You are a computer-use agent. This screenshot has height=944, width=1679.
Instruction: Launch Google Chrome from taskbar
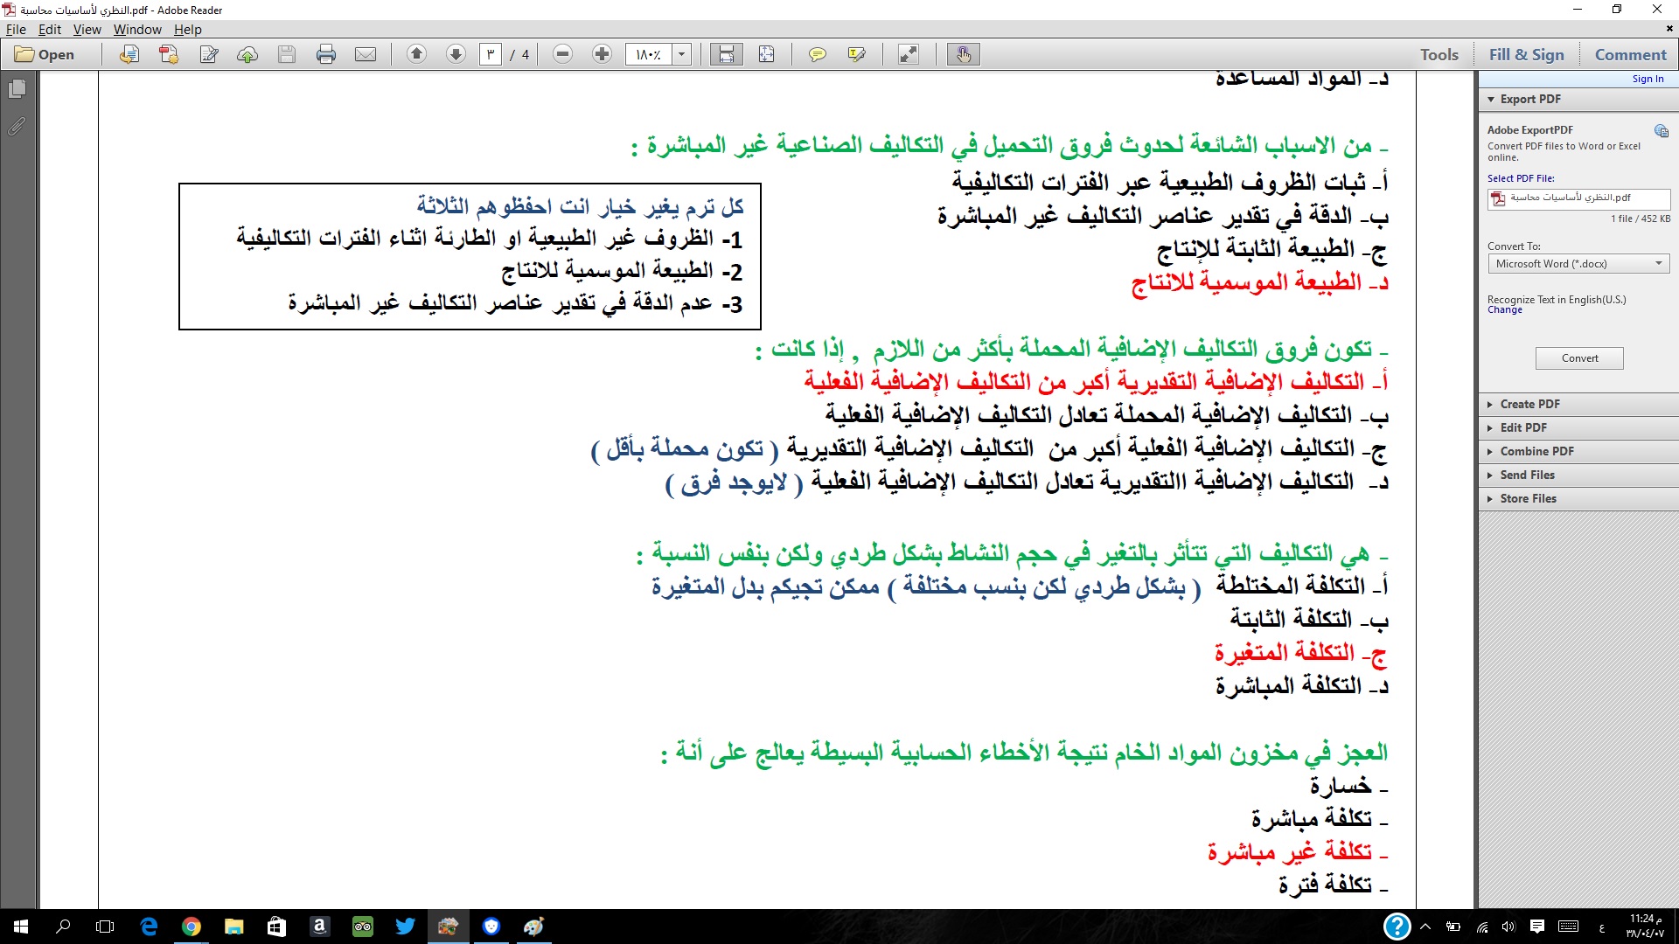coord(192,927)
